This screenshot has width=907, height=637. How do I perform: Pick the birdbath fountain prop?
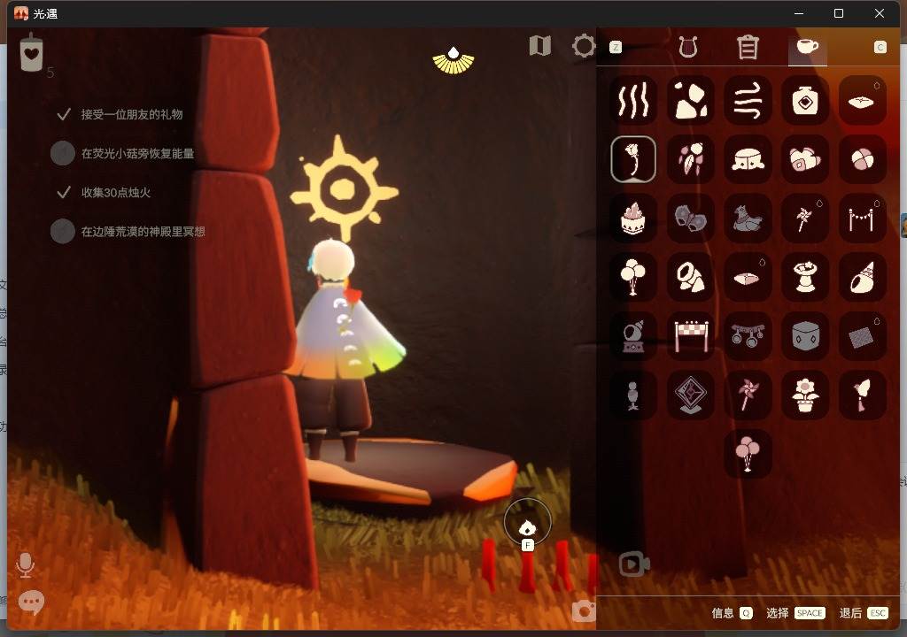(804, 278)
